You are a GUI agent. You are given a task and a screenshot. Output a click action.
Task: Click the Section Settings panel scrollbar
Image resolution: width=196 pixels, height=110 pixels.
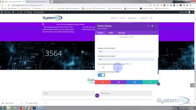click(158, 66)
